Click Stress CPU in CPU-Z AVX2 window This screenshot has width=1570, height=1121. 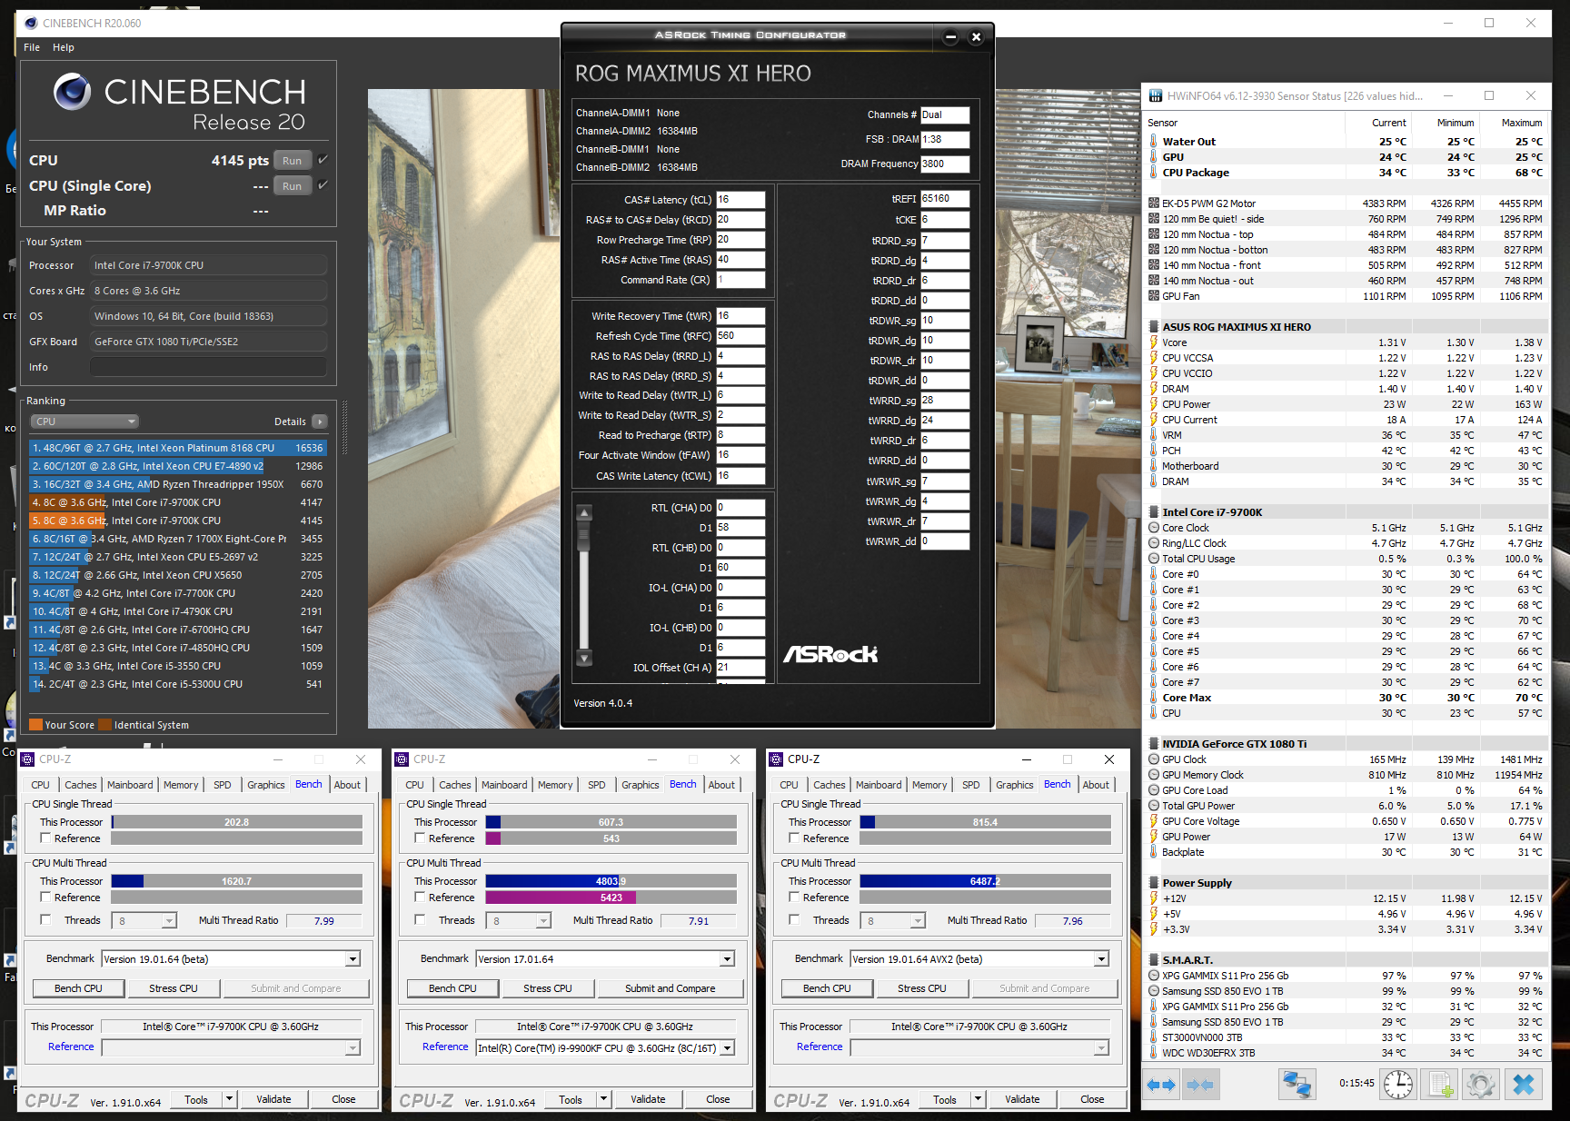tap(922, 988)
